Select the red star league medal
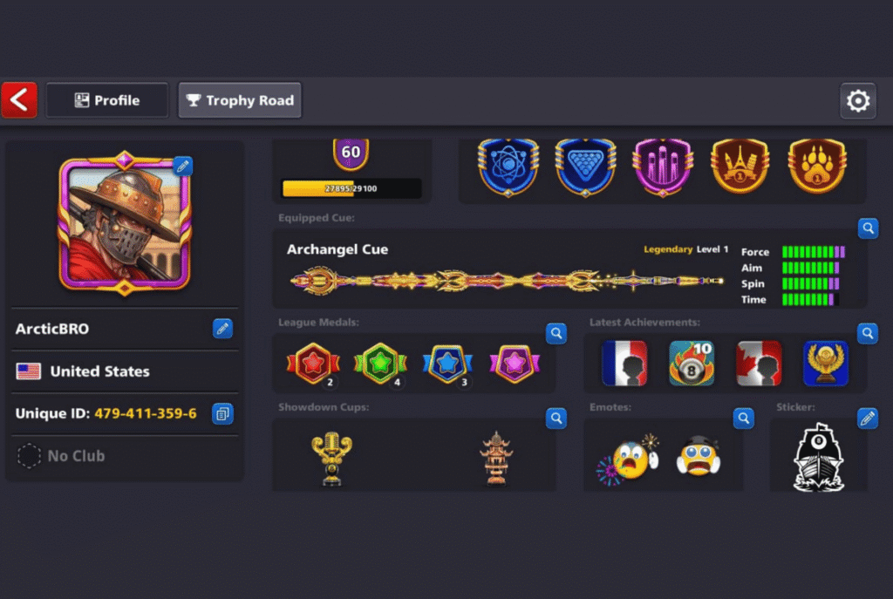The image size is (893, 599). 313,364
